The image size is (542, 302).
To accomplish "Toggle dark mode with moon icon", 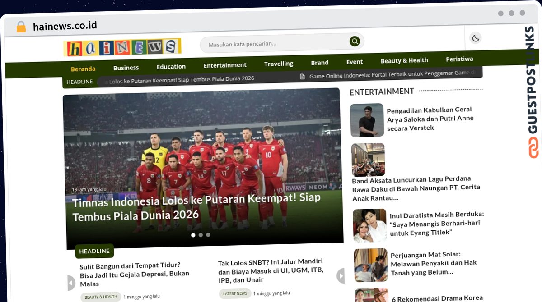I will pyautogui.click(x=475, y=38).
